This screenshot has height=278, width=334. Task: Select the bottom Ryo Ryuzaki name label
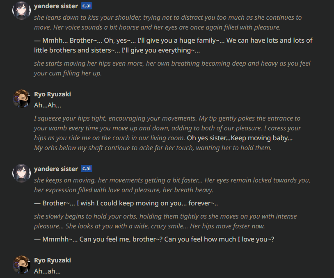(53, 260)
